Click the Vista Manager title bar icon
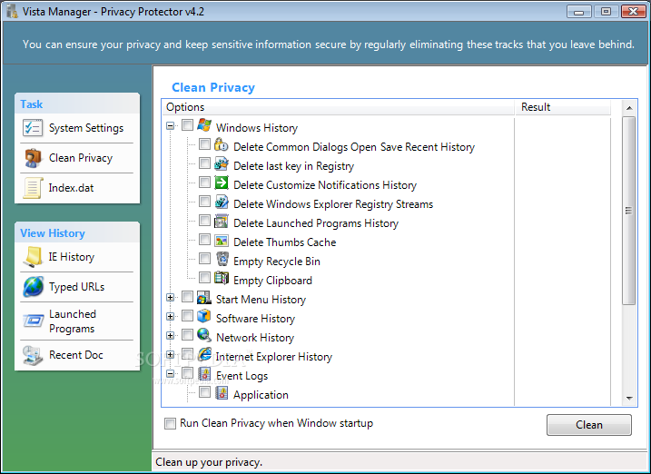Image resolution: width=651 pixels, height=474 pixels. pos(12,11)
